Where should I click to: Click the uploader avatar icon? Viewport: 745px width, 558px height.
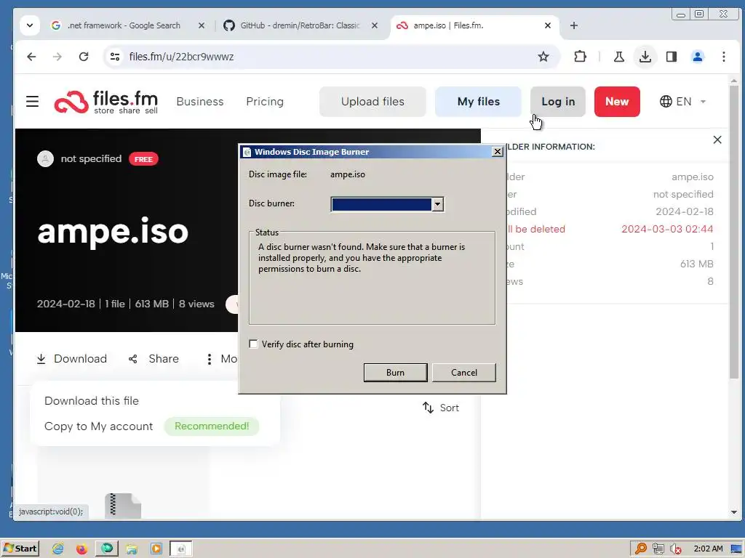tap(45, 158)
